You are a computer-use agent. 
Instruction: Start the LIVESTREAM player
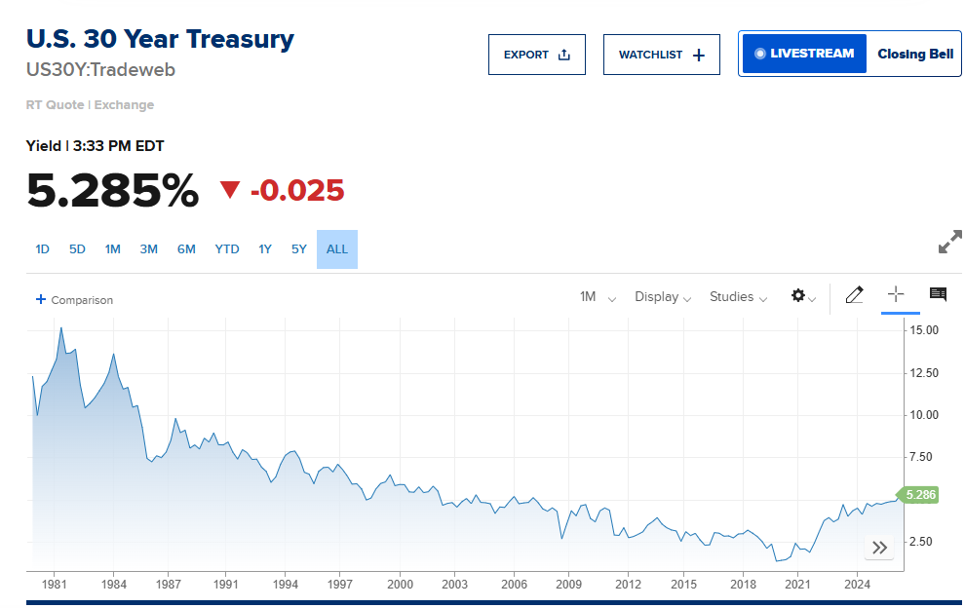[804, 54]
